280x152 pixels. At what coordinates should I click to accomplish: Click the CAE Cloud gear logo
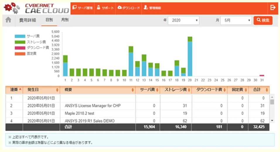(x=11, y=8)
